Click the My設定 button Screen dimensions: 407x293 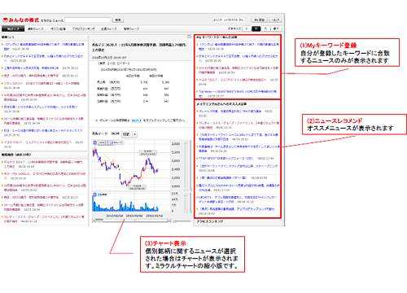[x=260, y=20]
